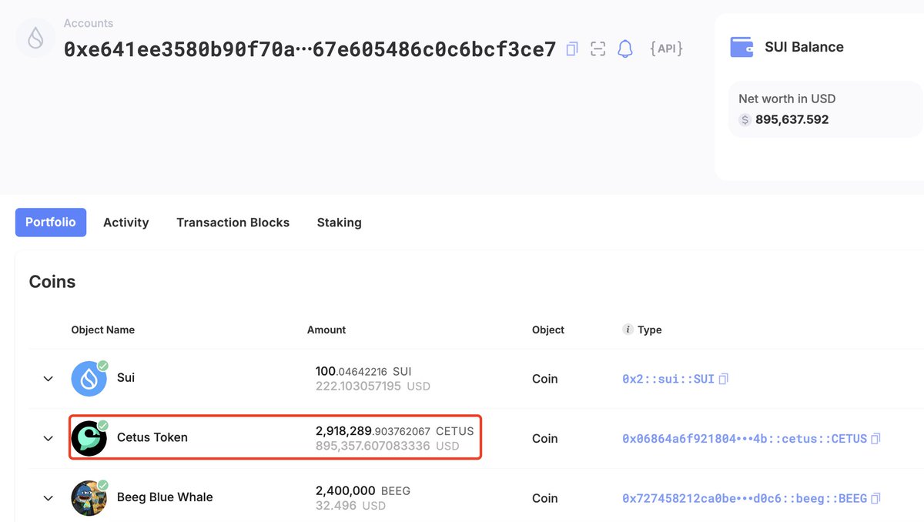Copy the CETUS type with copy icon
The height and width of the screenshot is (522, 924).
(875, 439)
